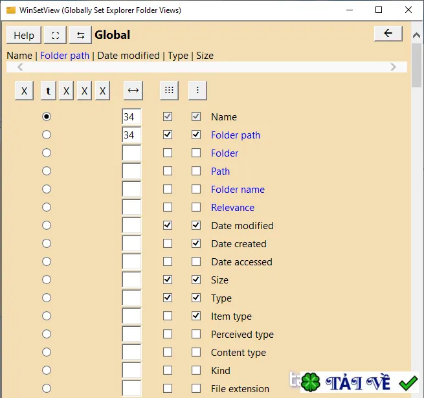This screenshot has height=398, width=424.
Task: Click the Date modified width field
Action: (x=131, y=225)
